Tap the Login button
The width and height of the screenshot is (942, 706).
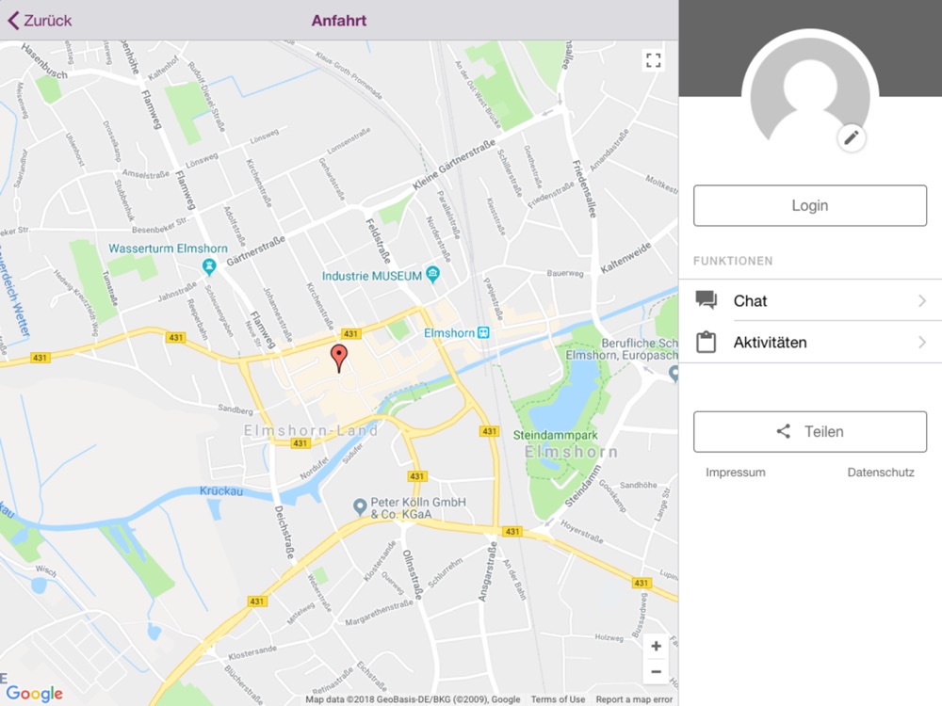coord(810,205)
